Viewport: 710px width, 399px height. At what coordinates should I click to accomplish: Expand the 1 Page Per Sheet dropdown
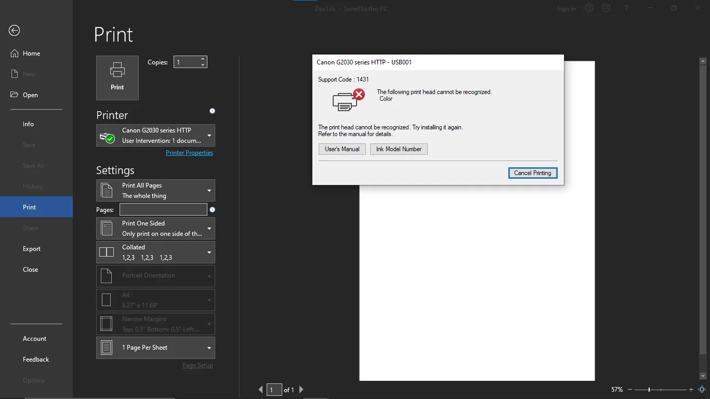(x=155, y=348)
